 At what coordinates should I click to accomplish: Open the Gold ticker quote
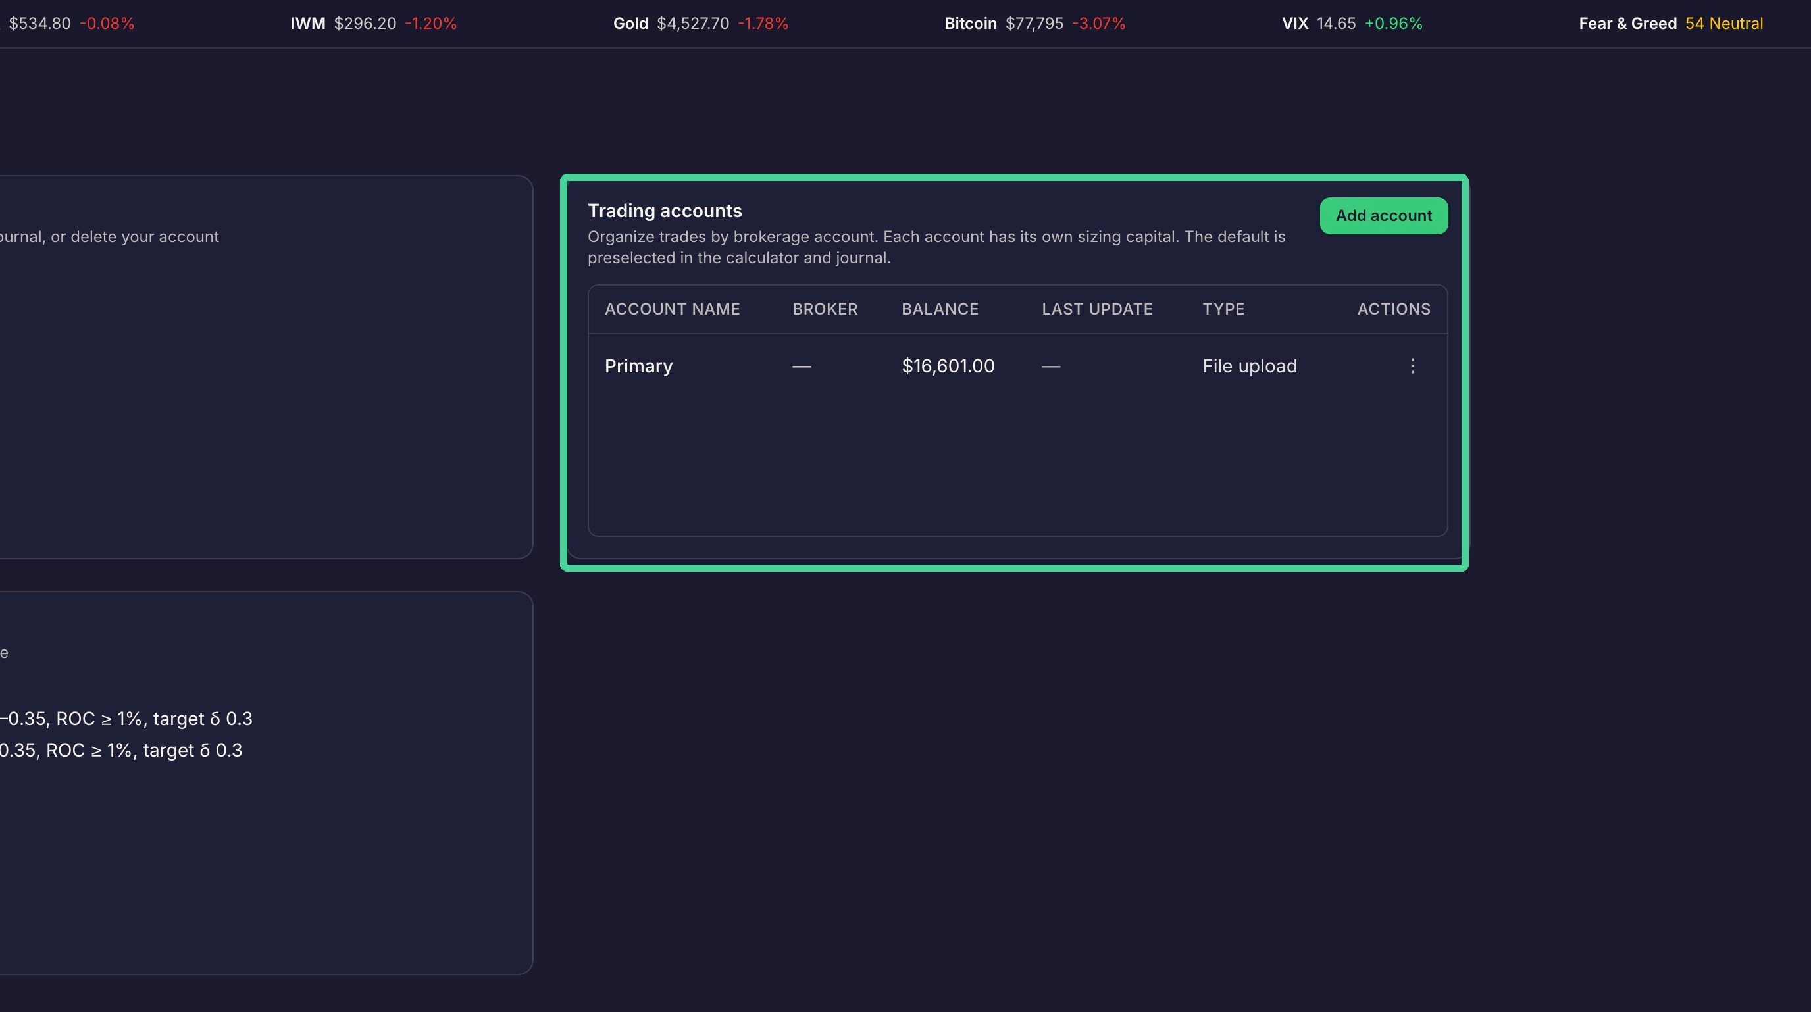click(x=700, y=23)
